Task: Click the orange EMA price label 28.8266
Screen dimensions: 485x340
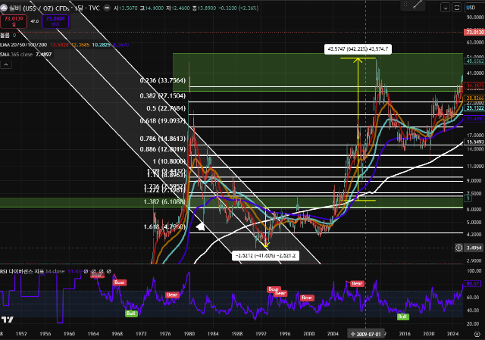Action: coord(474,98)
